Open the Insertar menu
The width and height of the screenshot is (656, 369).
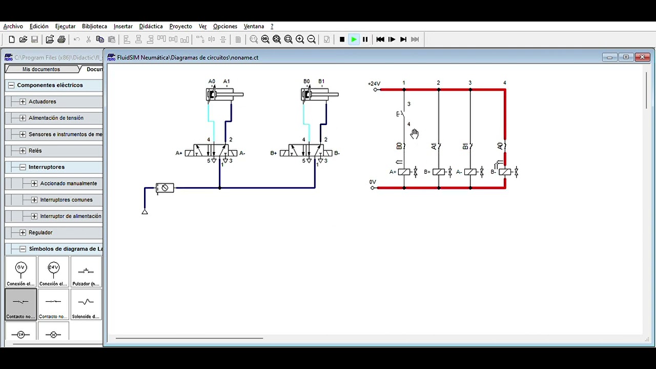(x=123, y=26)
